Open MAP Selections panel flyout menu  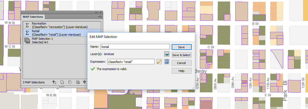(x=100, y=17)
